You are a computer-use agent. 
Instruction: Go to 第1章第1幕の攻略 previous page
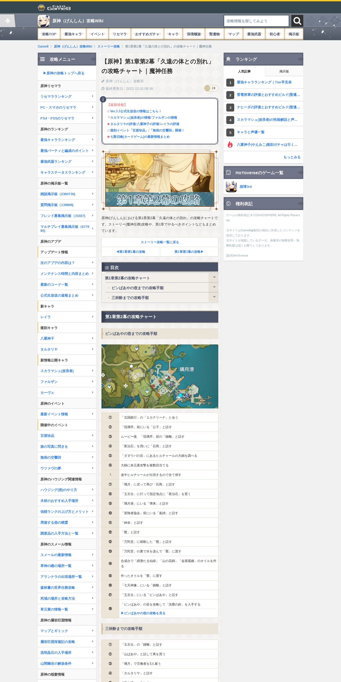click(131, 252)
